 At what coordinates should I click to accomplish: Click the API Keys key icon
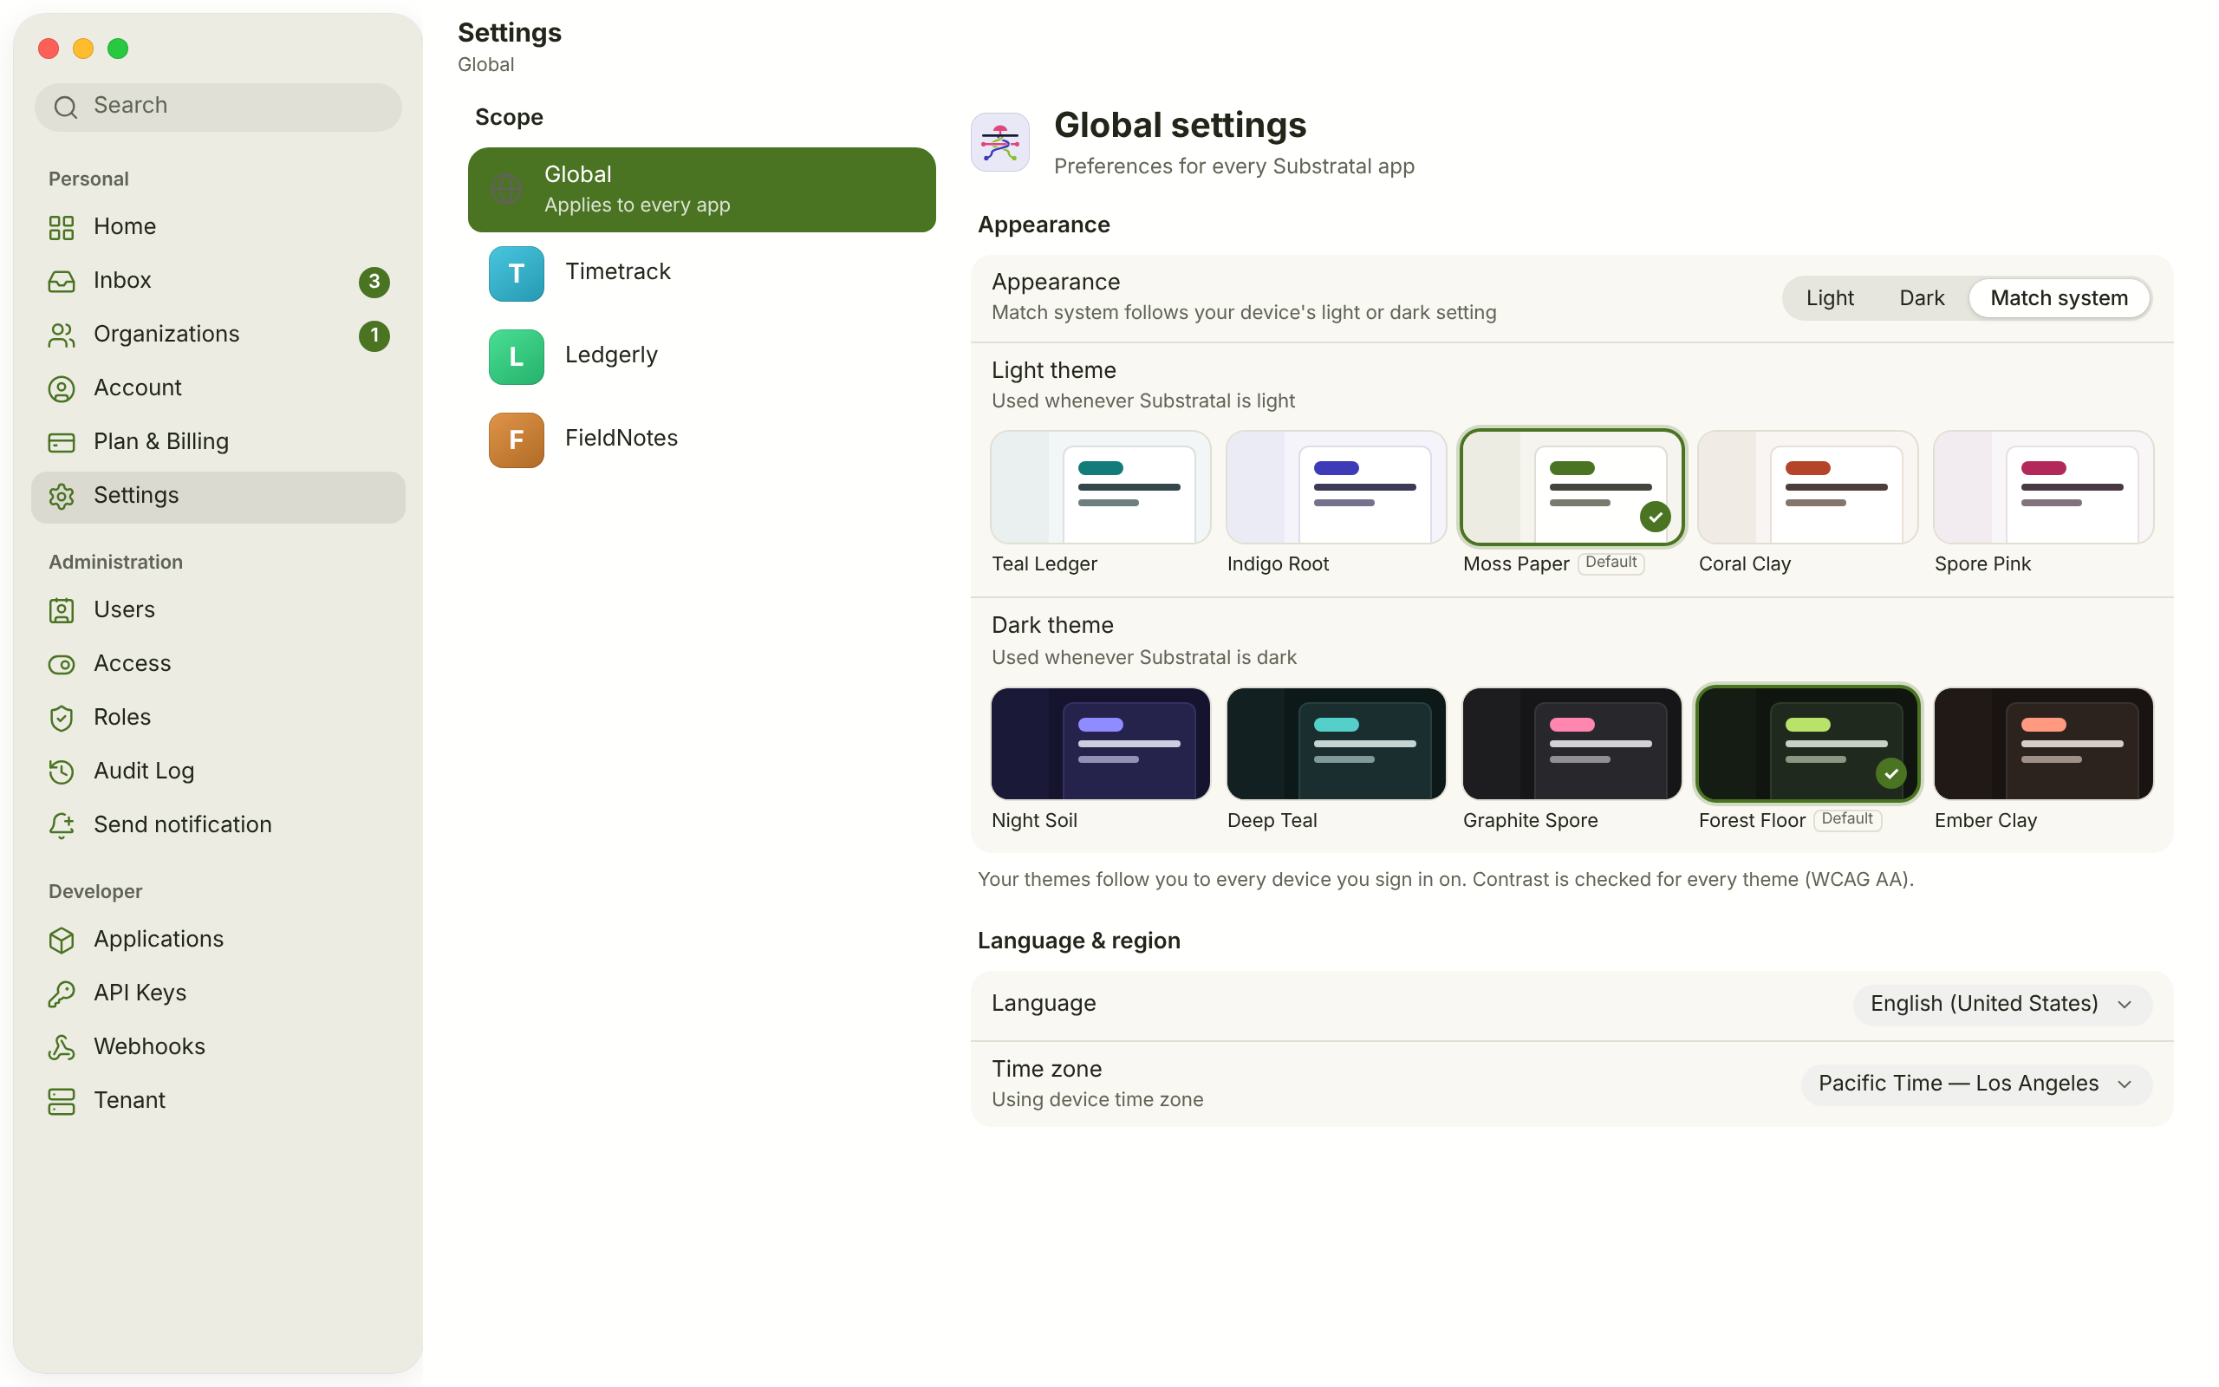[x=62, y=993]
